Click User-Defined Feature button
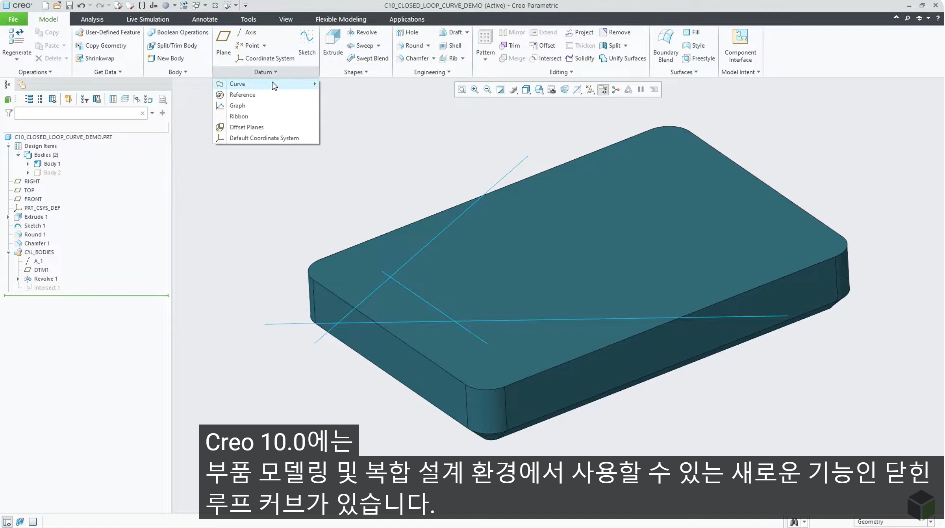The width and height of the screenshot is (945, 528). [107, 32]
